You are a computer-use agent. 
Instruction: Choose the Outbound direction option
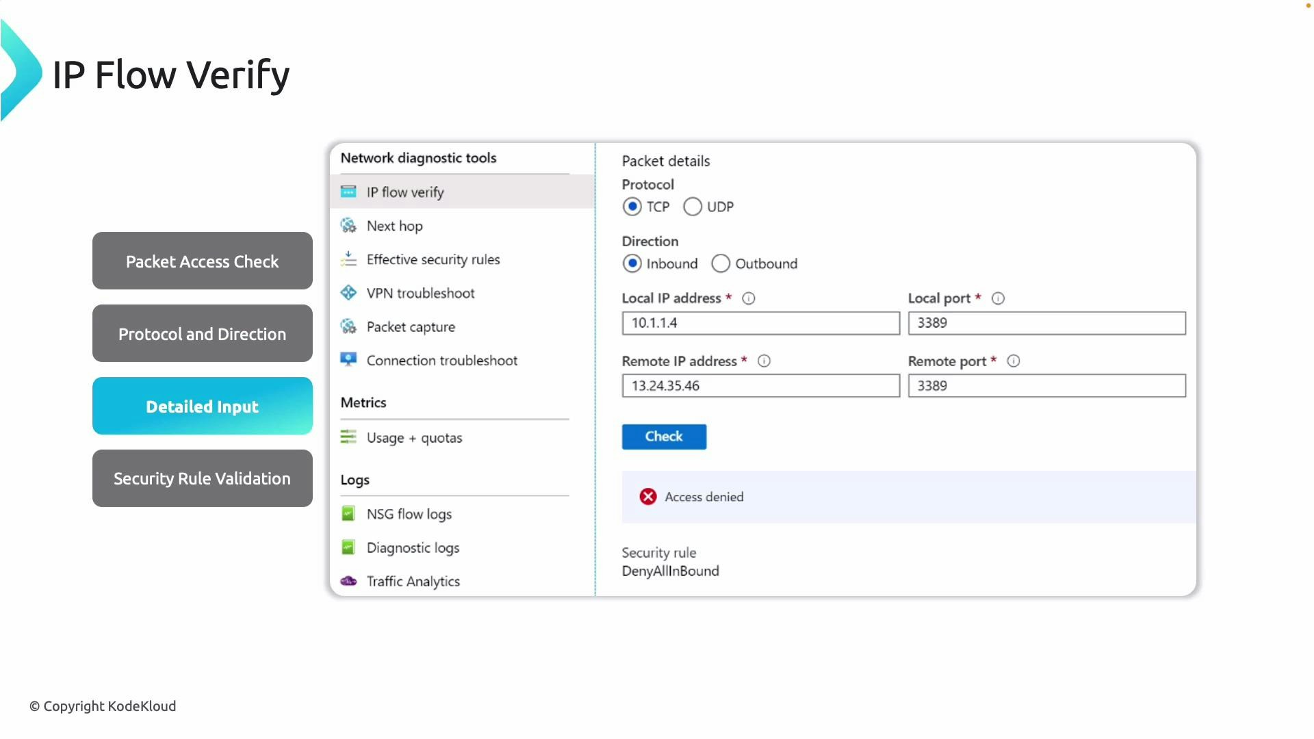pos(721,263)
